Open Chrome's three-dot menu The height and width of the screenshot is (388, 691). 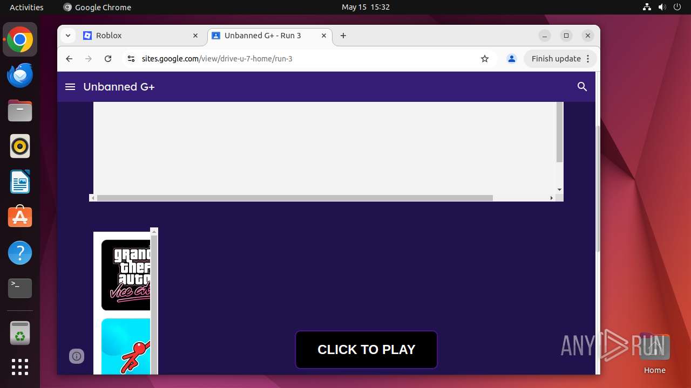click(x=589, y=59)
